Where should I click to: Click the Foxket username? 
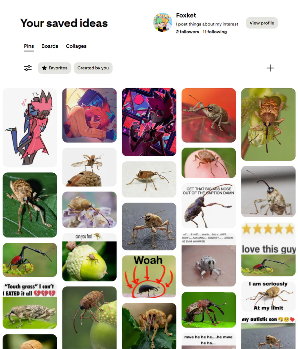pyautogui.click(x=186, y=15)
